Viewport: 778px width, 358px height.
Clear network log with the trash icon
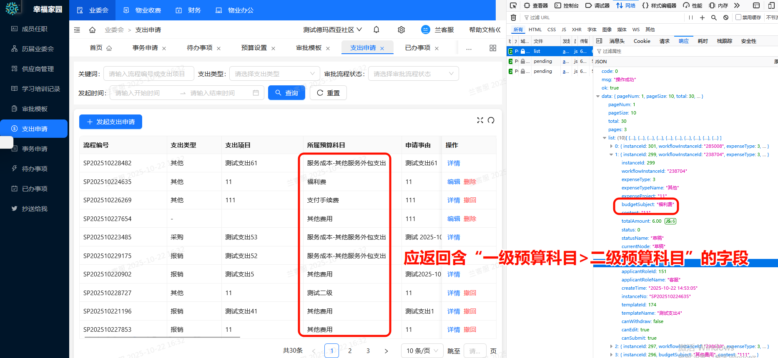513,17
